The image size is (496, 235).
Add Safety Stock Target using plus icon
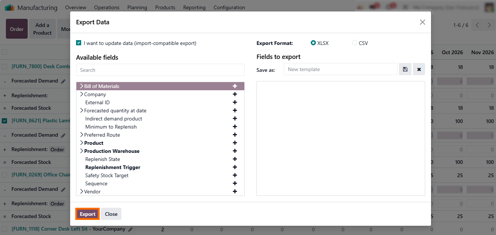coord(235,175)
